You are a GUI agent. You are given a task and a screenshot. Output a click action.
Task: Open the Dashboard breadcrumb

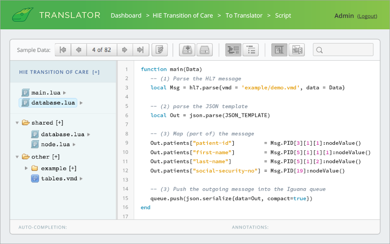pyautogui.click(x=126, y=15)
